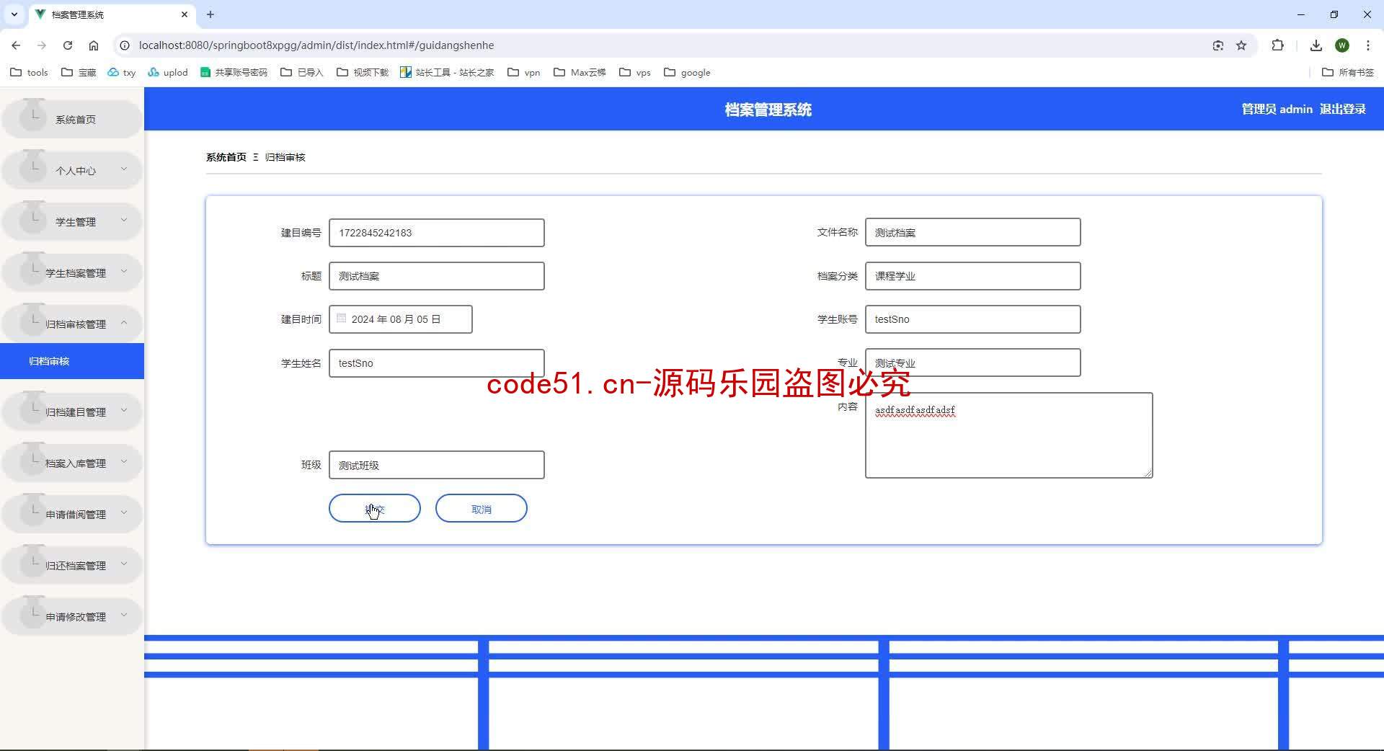Click the 文件名称 input field
The width and height of the screenshot is (1384, 751).
[x=973, y=232]
